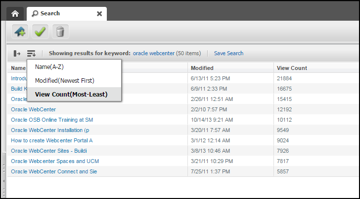Viewport: 360px width, 199px height.
Task: Click view count value 12192
Action: [x=284, y=109]
